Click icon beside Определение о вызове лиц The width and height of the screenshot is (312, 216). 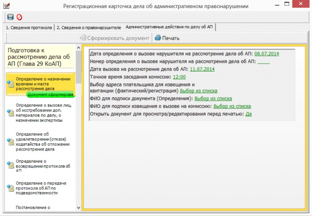click(x=10, y=113)
